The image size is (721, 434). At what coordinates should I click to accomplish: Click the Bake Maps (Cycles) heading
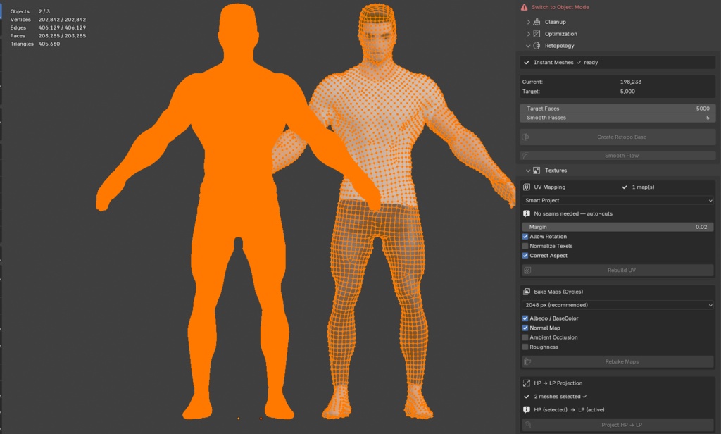click(x=558, y=291)
